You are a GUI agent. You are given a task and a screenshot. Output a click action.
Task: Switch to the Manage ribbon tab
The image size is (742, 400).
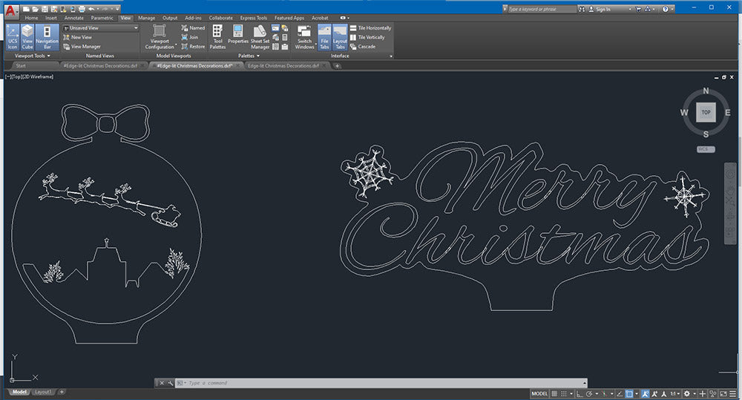[x=147, y=18]
